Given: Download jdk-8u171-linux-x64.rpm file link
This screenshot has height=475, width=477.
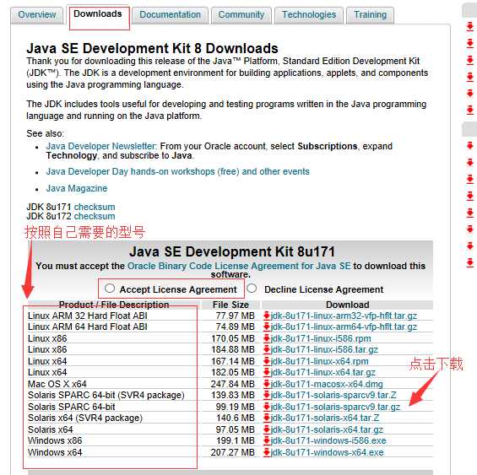Looking at the screenshot, I should [319, 361].
